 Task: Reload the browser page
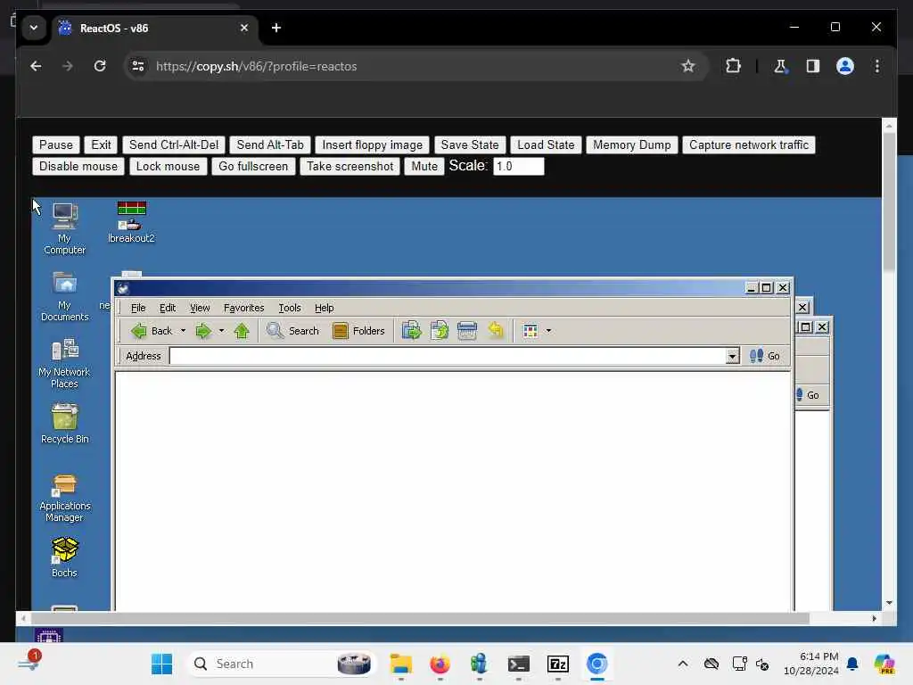(100, 66)
